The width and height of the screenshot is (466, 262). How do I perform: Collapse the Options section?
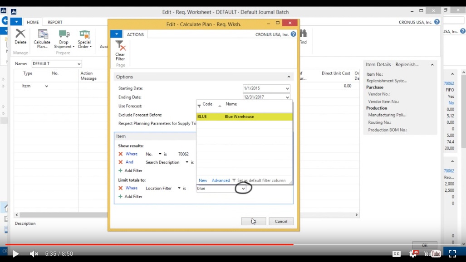click(289, 77)
